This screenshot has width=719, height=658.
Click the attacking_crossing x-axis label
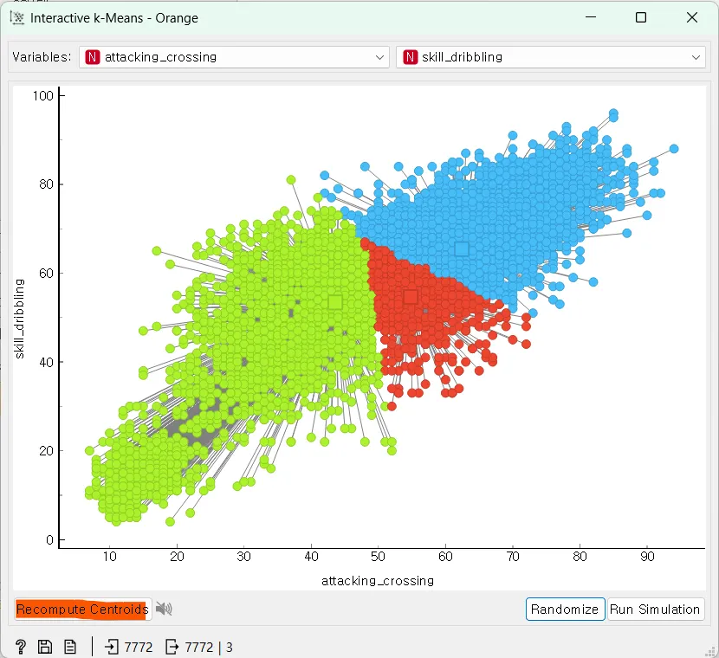click(x=378, y=581)
